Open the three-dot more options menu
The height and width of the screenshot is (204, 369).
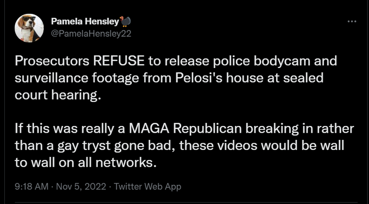tap(352, 22)
